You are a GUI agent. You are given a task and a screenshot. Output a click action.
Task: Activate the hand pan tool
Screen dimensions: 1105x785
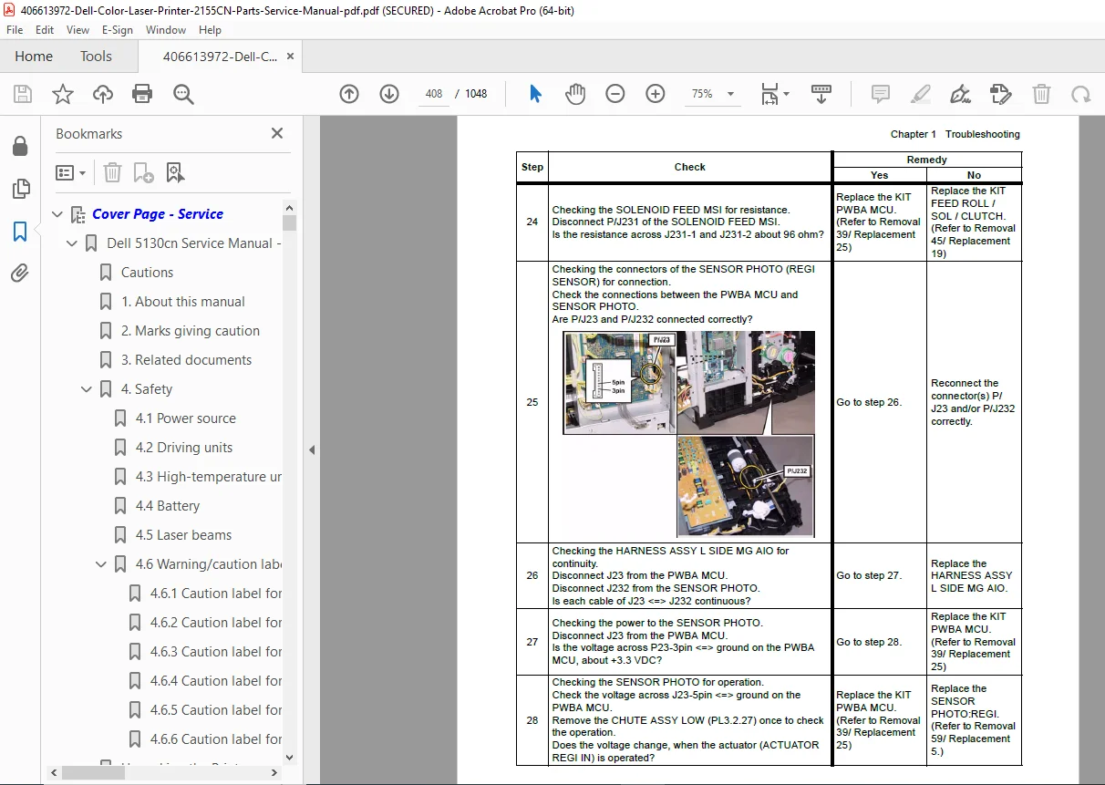[575, 94]
